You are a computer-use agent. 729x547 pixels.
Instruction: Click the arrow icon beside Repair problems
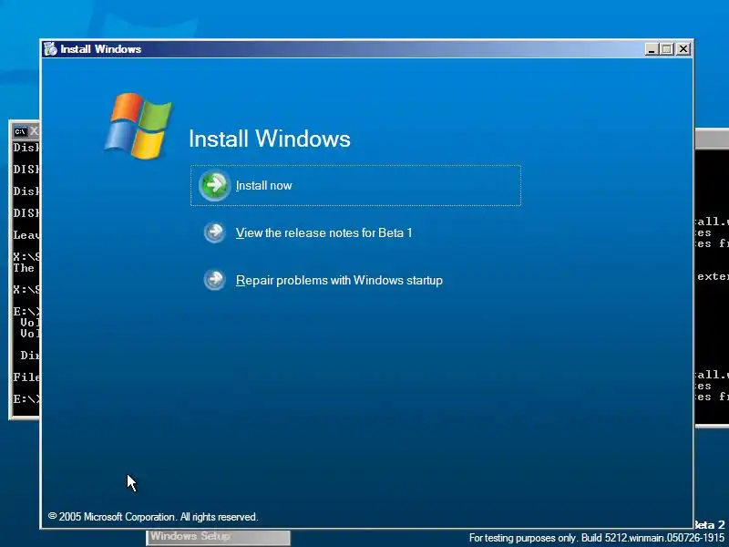point(214,280)
